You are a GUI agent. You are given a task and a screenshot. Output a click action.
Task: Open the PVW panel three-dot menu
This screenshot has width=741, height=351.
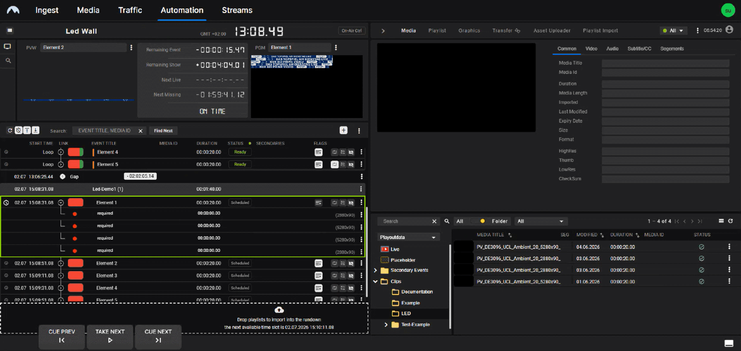click(131, 47)
